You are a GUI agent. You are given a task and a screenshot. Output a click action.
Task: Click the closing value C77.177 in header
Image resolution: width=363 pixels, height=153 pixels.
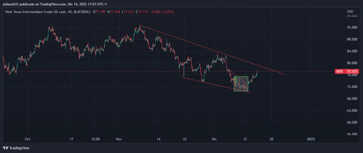[x=142, y=12]
